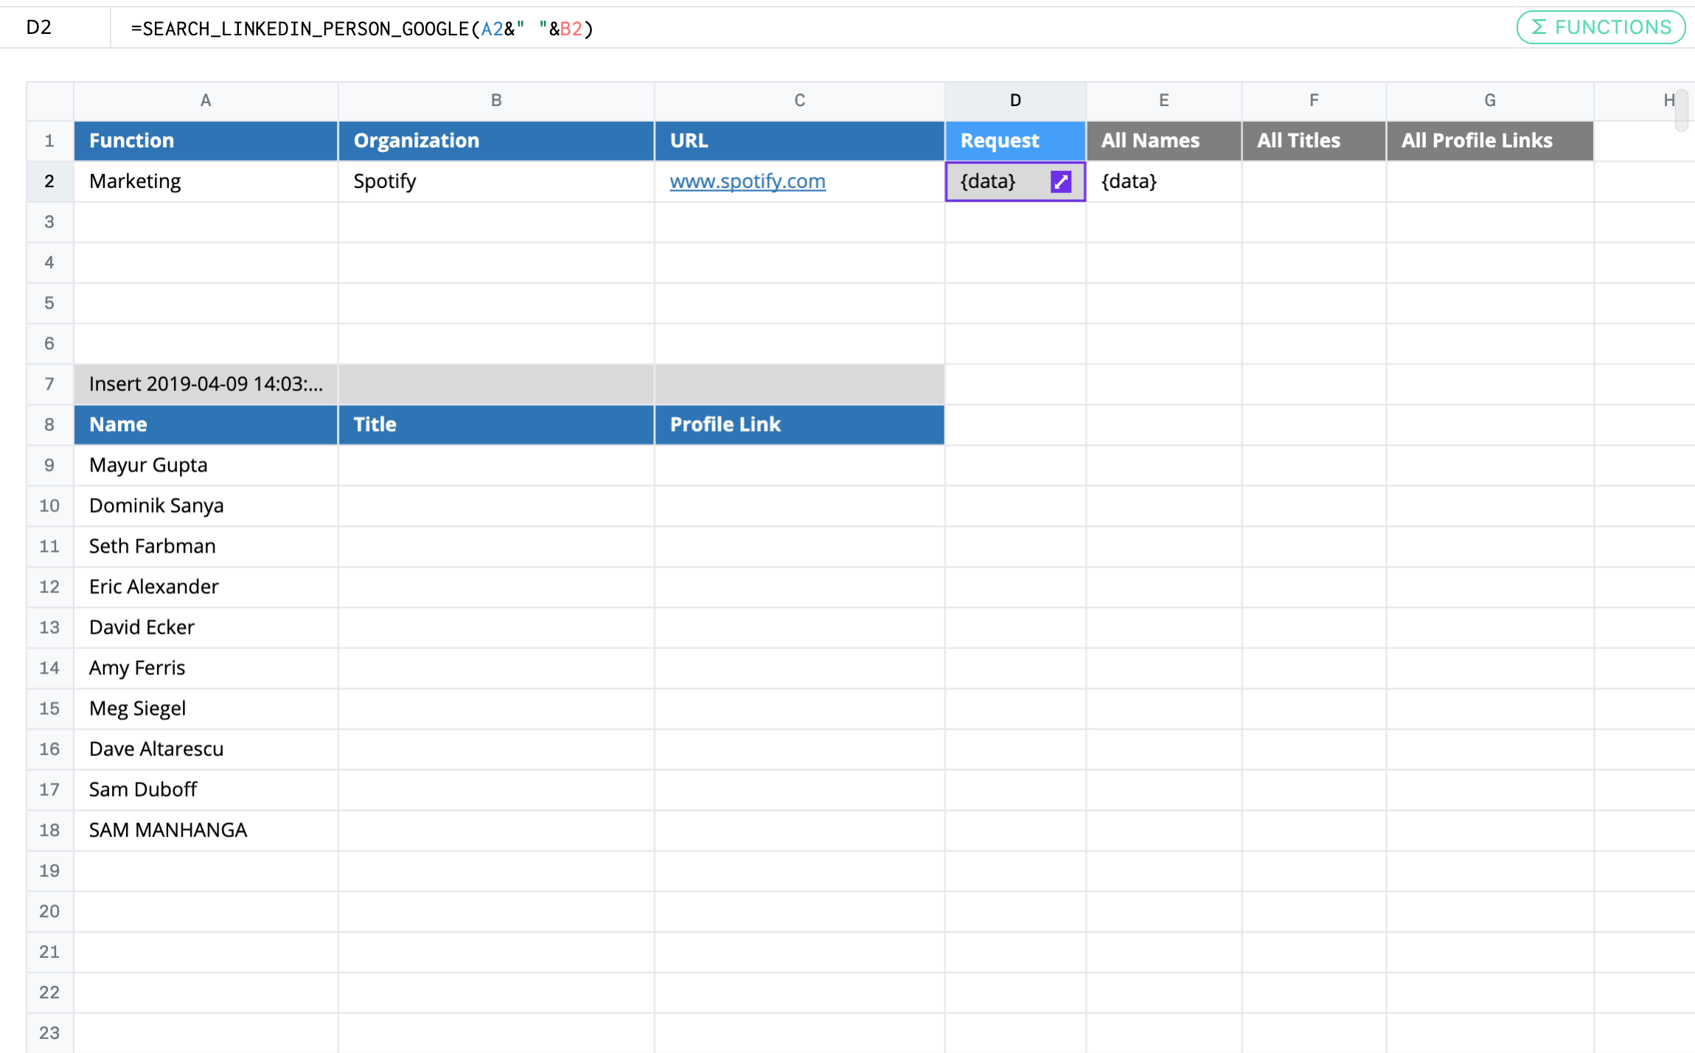Open the FUNCTIONS button
The width and height of the screenshot is (1695, 1053).
[x=1600, y=28]
